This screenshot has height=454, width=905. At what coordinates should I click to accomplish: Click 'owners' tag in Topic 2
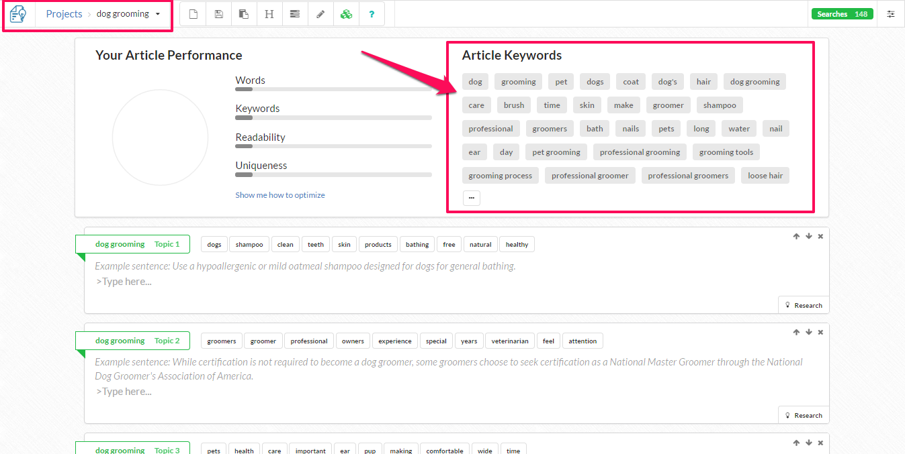click(353, 341)
